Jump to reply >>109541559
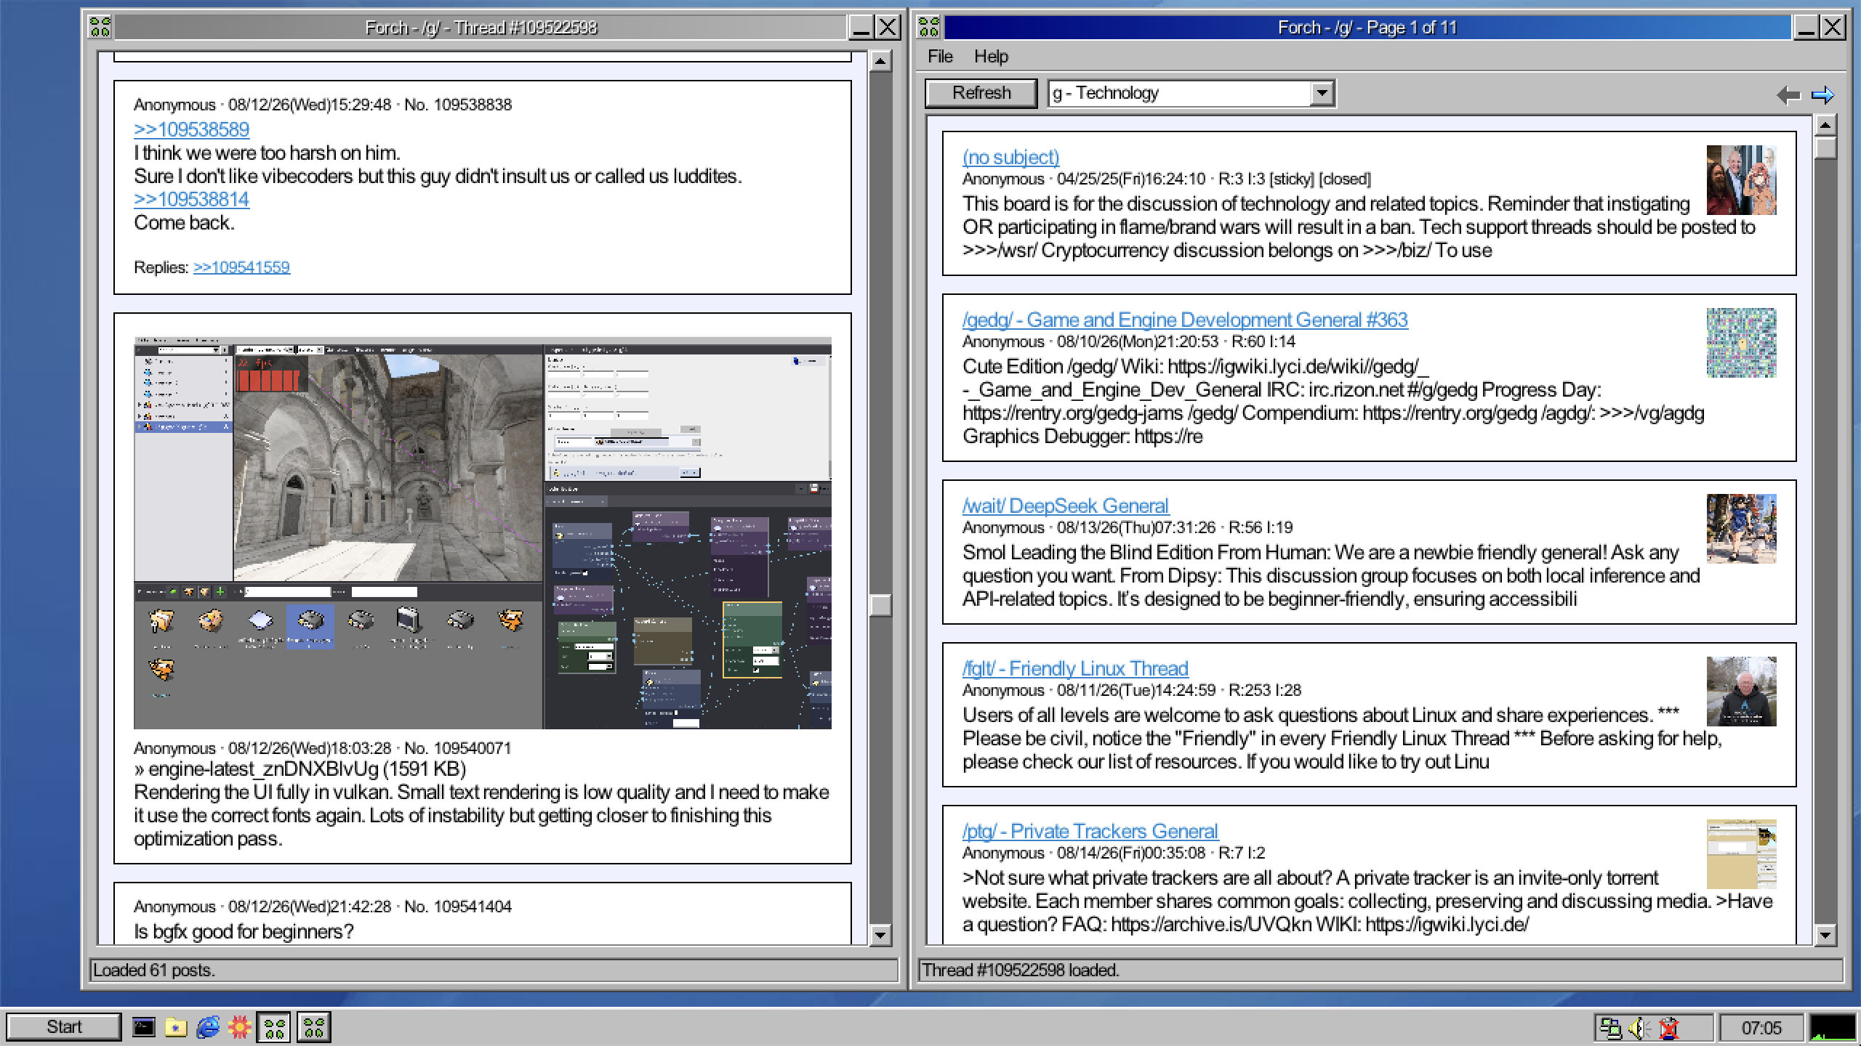 point(241,267)
